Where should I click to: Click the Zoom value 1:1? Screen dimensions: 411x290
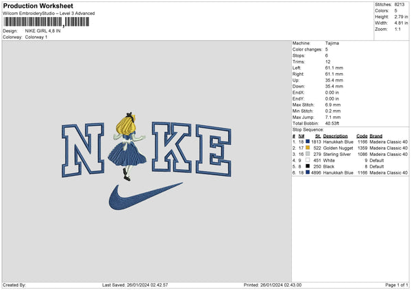point(397,29)
